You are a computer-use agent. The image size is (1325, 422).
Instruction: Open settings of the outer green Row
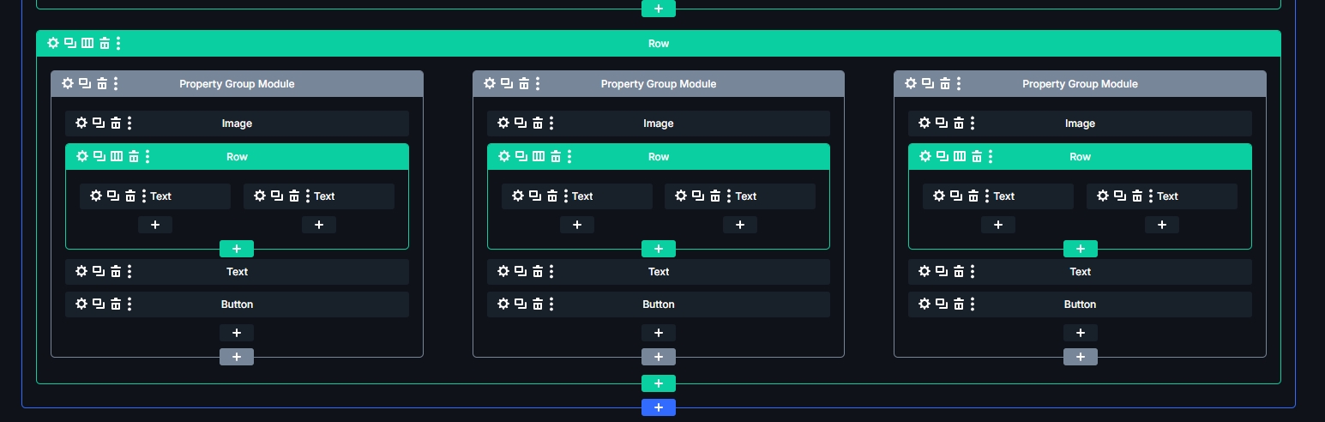pyautogui.click(x=53, y=43)
